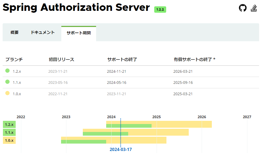Click the 有償サポートの終了 column header
This screenshot has width=262, height=156.
tap(191, 59)
